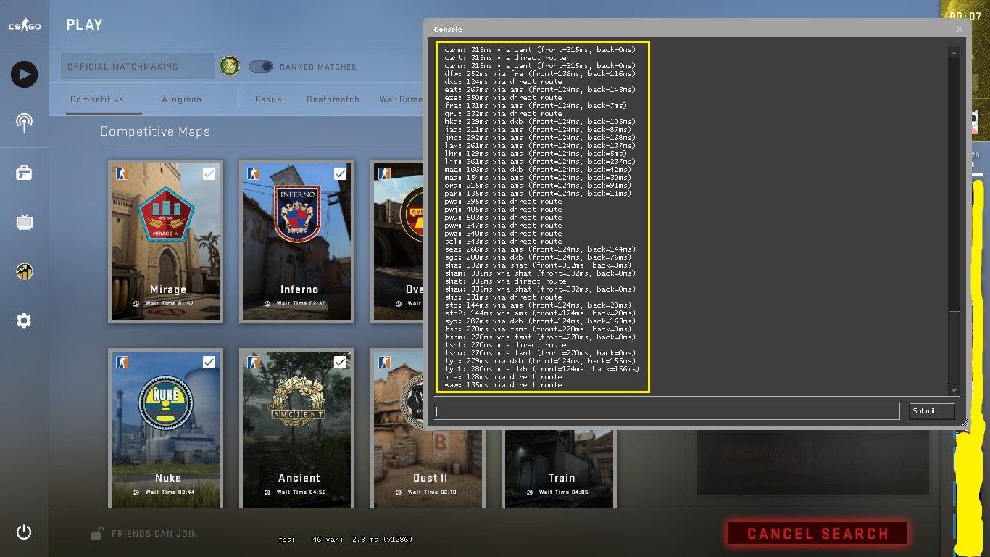Click the console scrollbar down arrow
Image resolution: width=990 pixels, height=557 pixels.
point(954,391)
